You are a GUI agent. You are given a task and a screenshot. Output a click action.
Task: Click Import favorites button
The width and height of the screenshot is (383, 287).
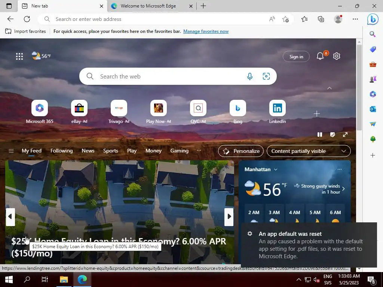point(26,31)
